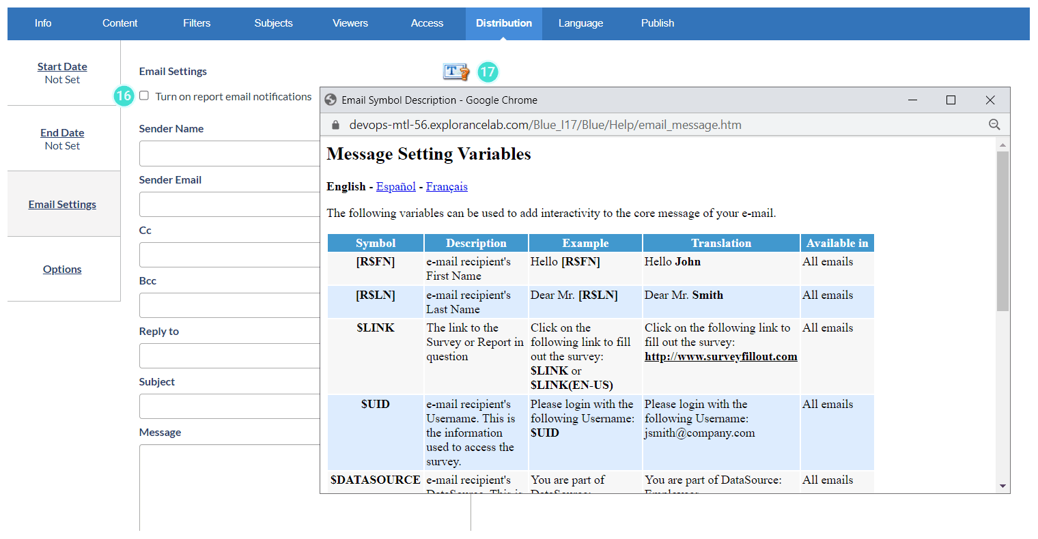Image resolution: width=1038 pixels, height=539 pixels.
Task: Click scrollbar down arrow in popup
Action: pos(1002,486)
